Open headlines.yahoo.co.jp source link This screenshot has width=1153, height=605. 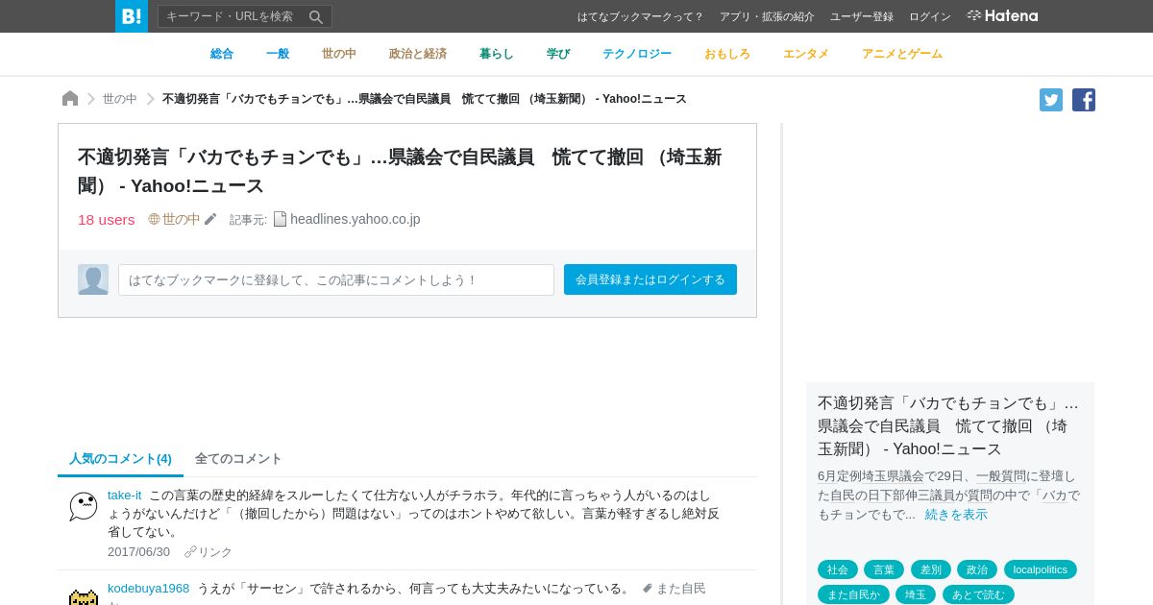click(356, 219)
